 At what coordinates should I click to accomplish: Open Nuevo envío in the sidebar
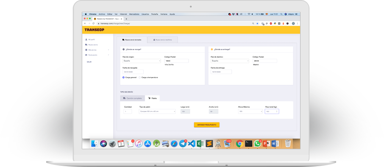click(92, 45)
